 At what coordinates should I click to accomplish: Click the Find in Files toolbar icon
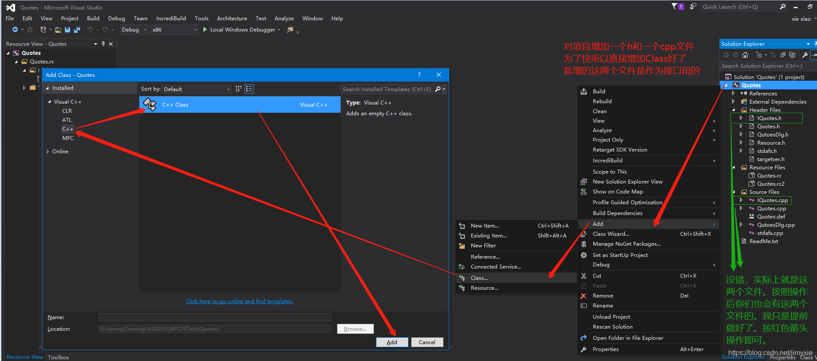tap(290, 30)
